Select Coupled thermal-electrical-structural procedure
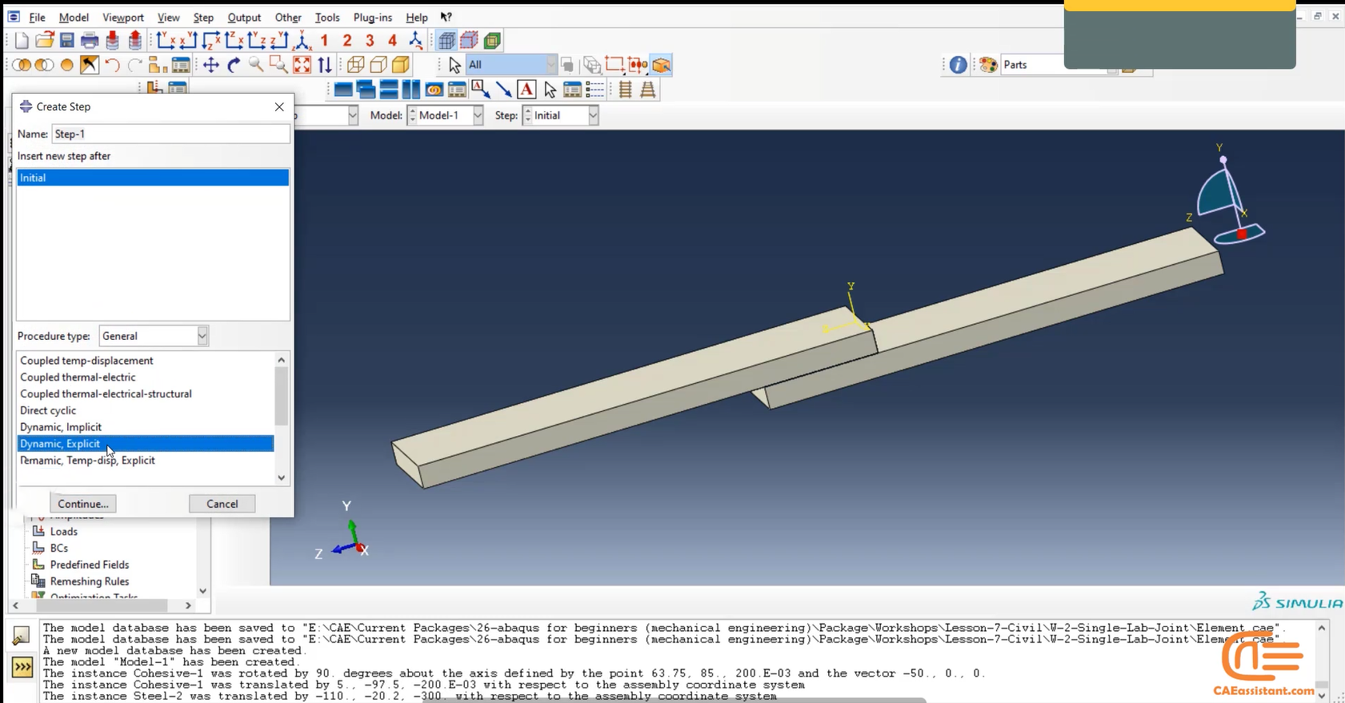Image resolution: width=1345 pixels, height=703 pixels. pyautogui.click(x=146, y=394)
